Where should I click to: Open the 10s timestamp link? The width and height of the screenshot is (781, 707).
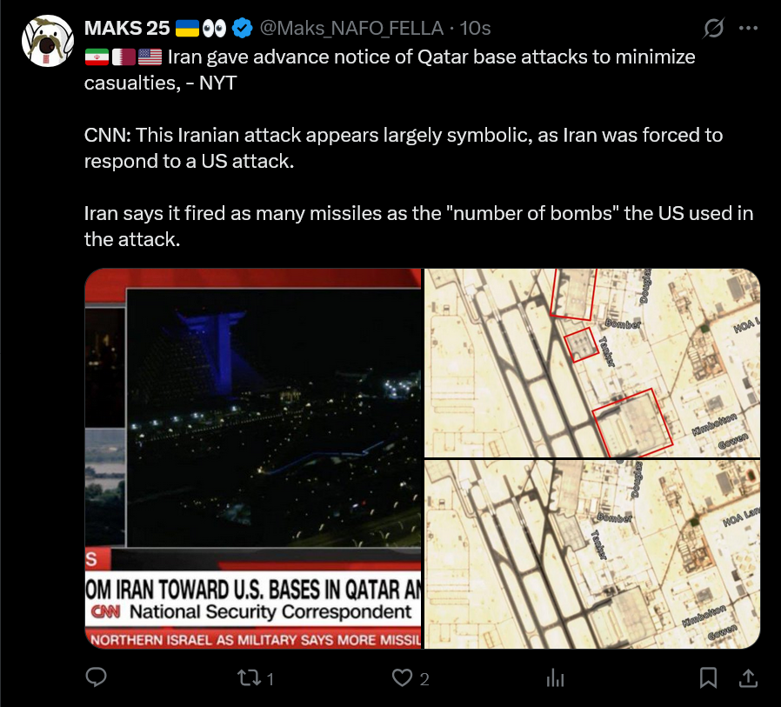pyautogui.click(x=475, y=29)
